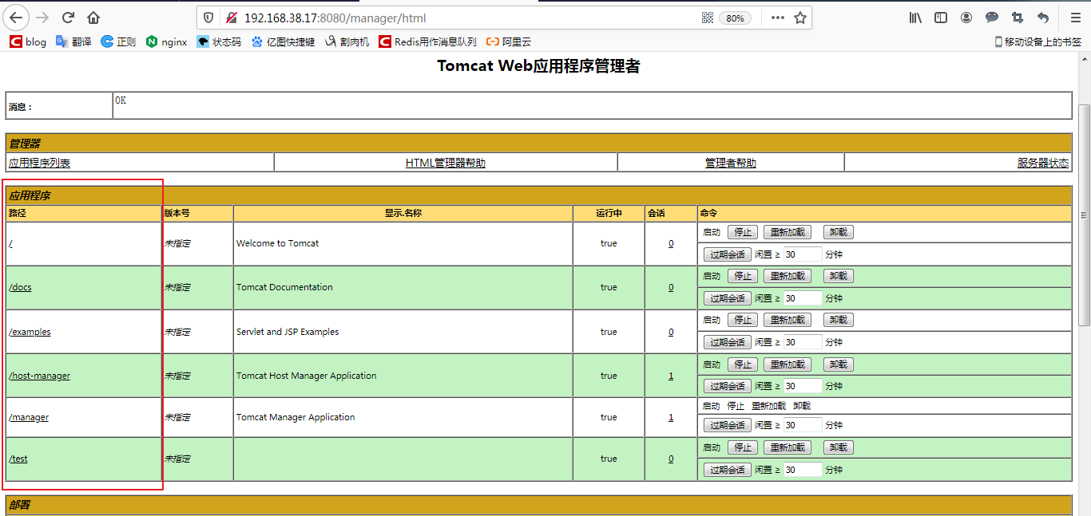Expire sessions for /docs application
Screen dimensions: 1091x516
728,298
